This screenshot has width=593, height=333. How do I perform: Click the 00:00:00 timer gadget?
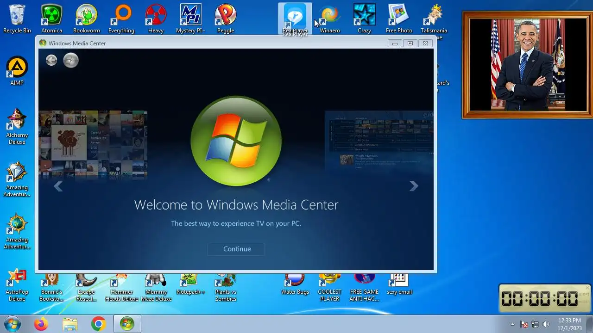coord(540,298)
